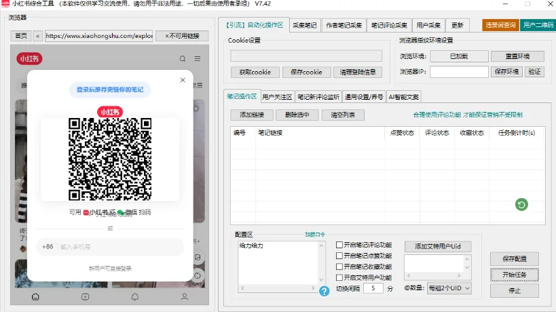The height and width of the screenshot is (312, 556).
Task: Click 保存cookie button
Action: tap(306, 73)
